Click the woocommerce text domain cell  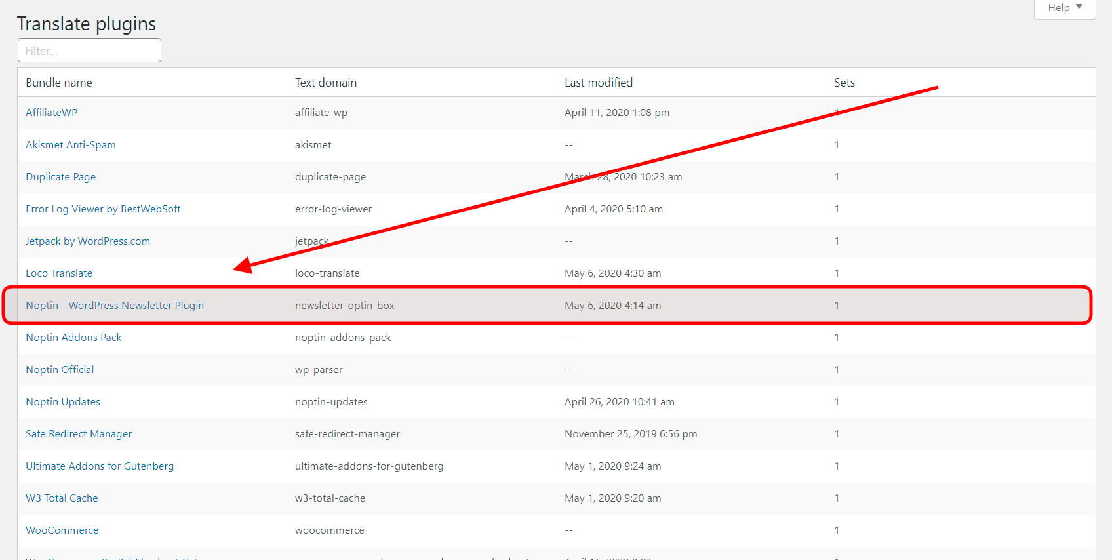(330, 530)
